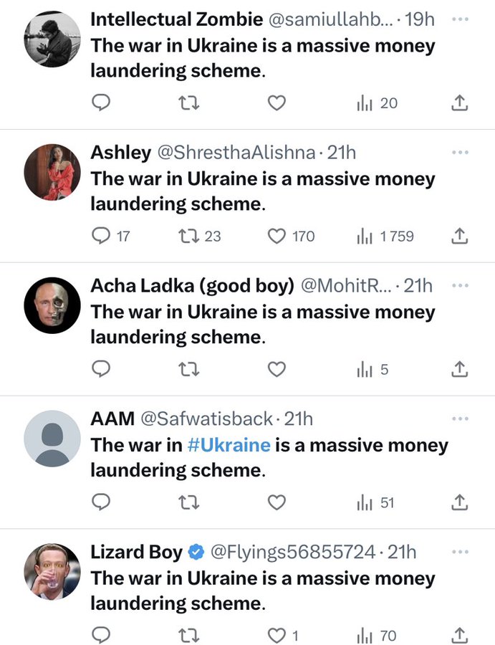Viewport: 495px width, 645px height.
Task: Open more options menu on AAM's tweet
Action: point(459,418)
